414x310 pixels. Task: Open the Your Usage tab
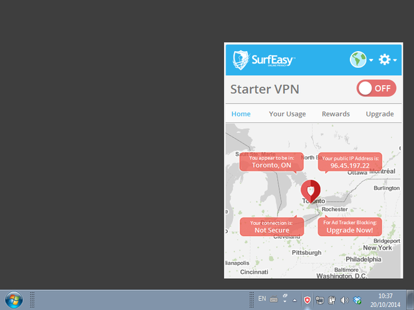click(x=287, y=114)
